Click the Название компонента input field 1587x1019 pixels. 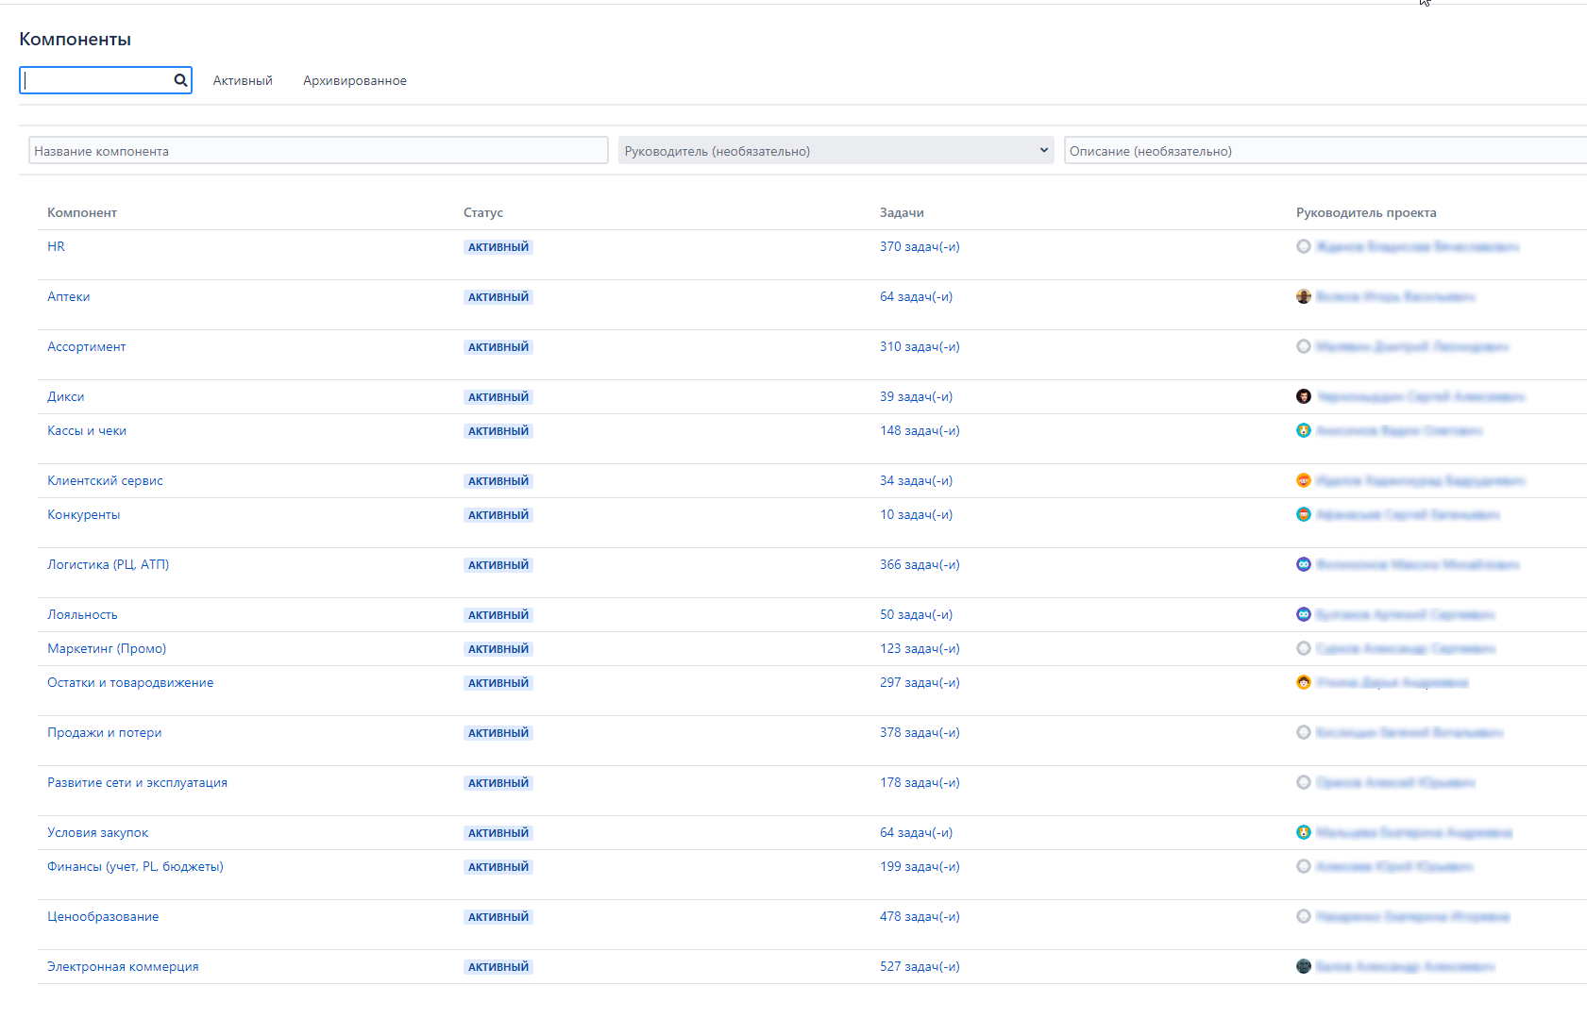tap(318, 150)
